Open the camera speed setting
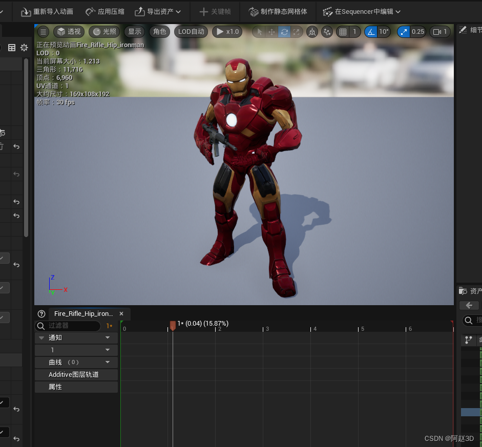The image size is (482, 447). click(439, 32)
